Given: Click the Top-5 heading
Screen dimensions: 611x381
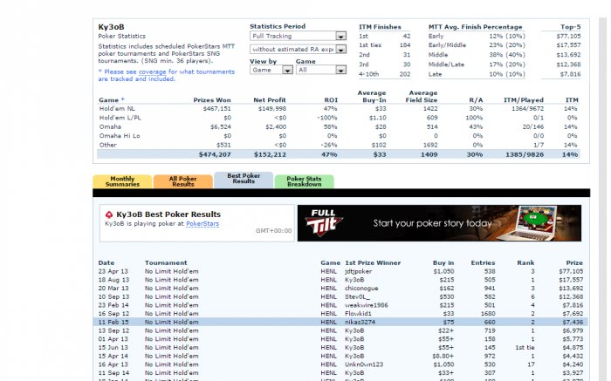Looking at the screenshot, I should tap(571, 27).
